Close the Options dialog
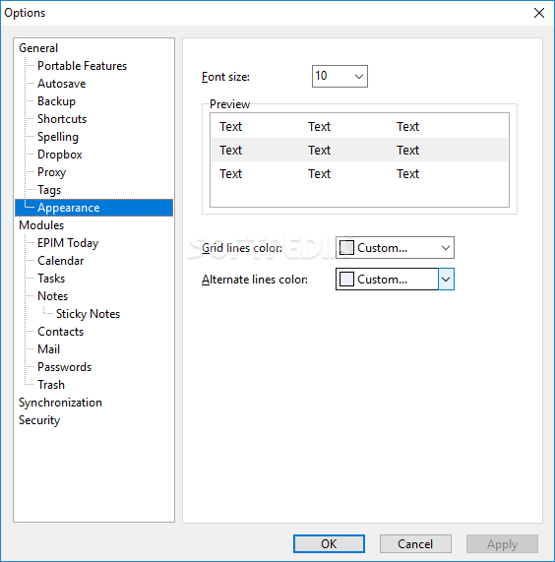555x562 pixels. point(539,13)
